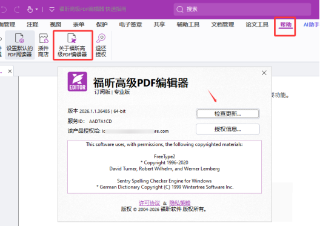This screenshot has width=320, height=226.
Task: Open the quick access customize dropdown
Action: point(52,9)
